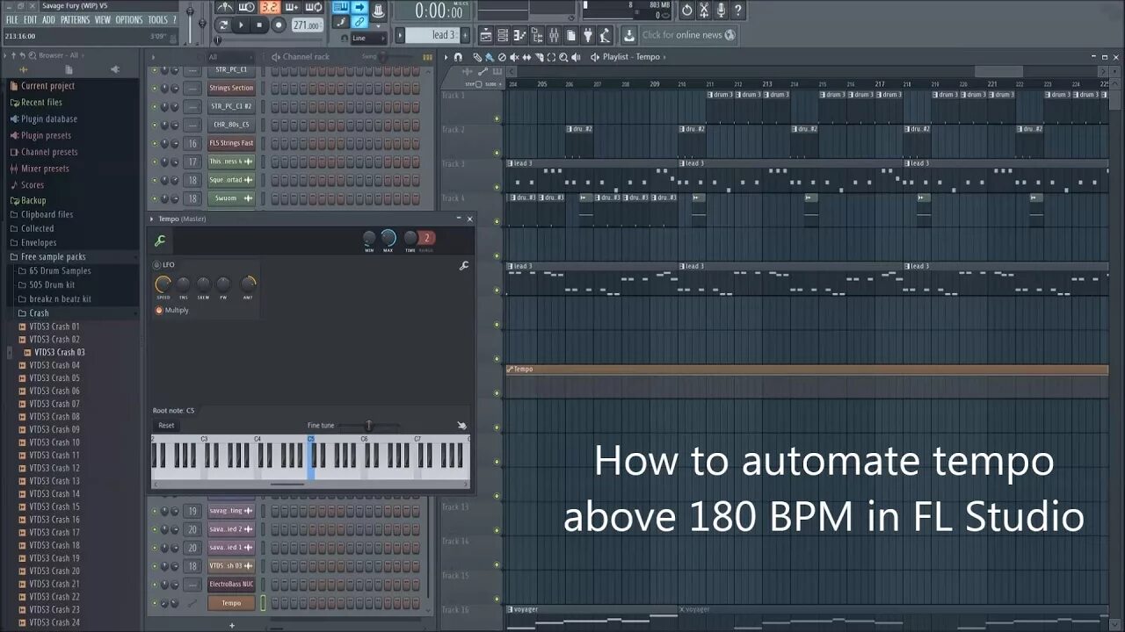Click the Strings Section channel button

click(x=231, y=88)
